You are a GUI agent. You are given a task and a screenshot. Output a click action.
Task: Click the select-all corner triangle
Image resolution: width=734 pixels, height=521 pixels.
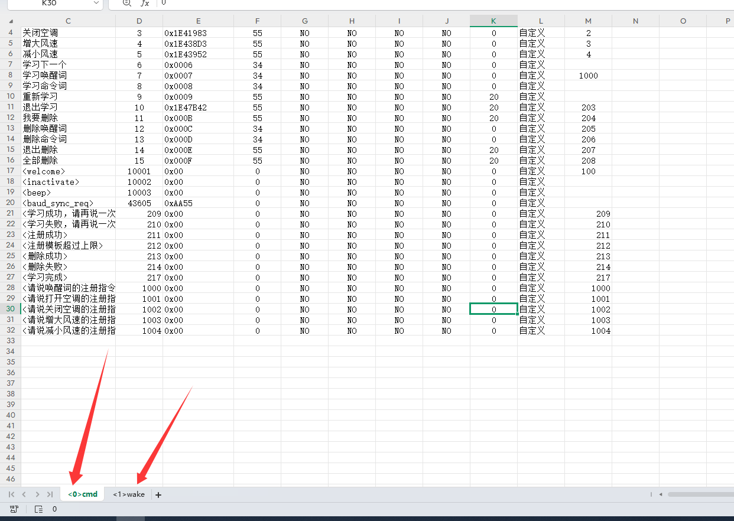[x=11, y=21]
